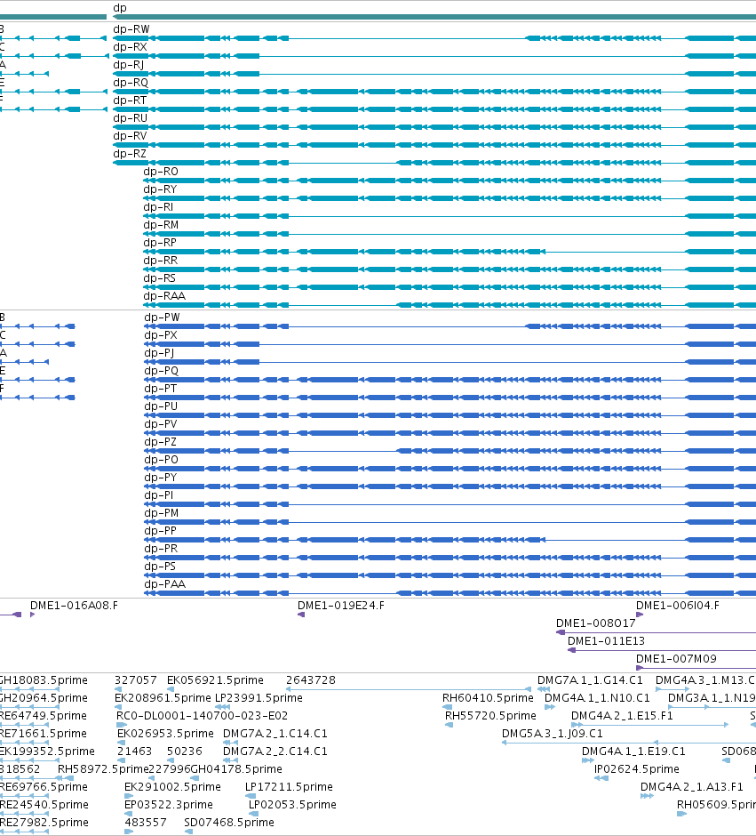
Task: Select the DMG5A.3_1.J09.C1 label
Action: 552,734
